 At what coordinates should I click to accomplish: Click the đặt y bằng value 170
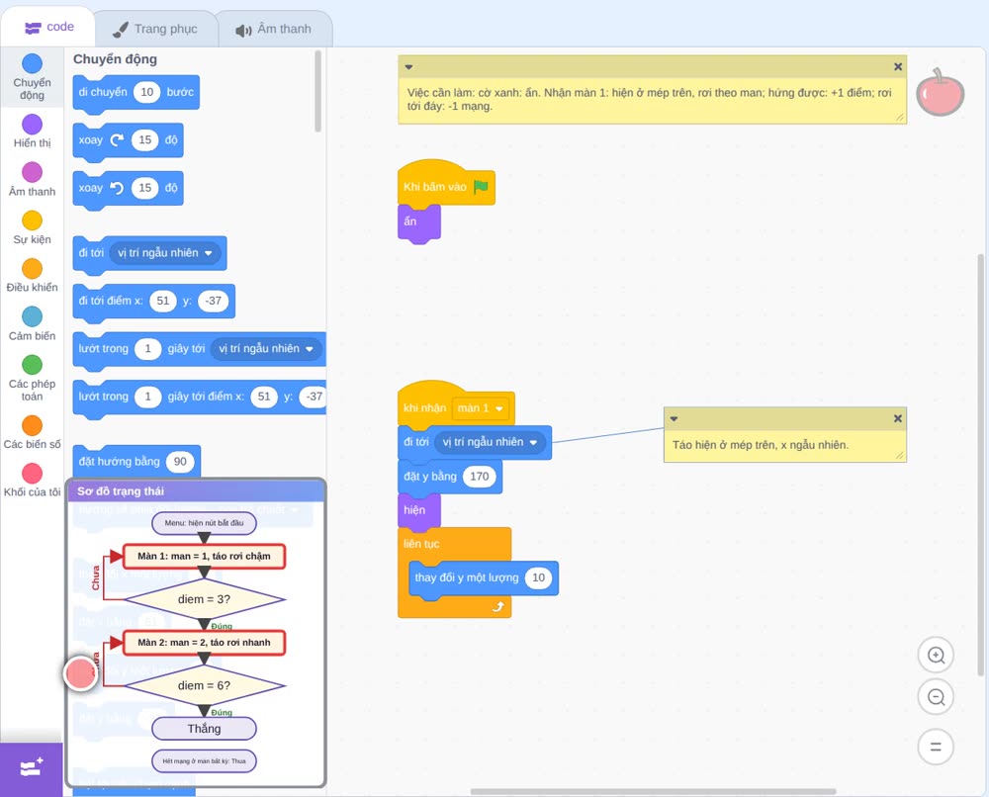click(x=480, y=476)
